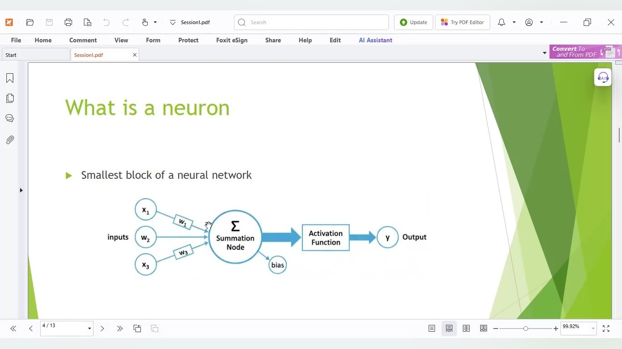Image resolution: width=622 pixels, height=349 pixels.
Task: Toggle single page view mode
Action: (x=432, y=328)
